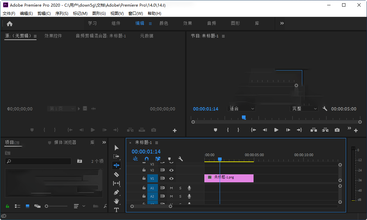Open the zoom level 适合 dropdown
Image resolution: width=367 pixels, height=220 pixels.
tap(241, 109)
